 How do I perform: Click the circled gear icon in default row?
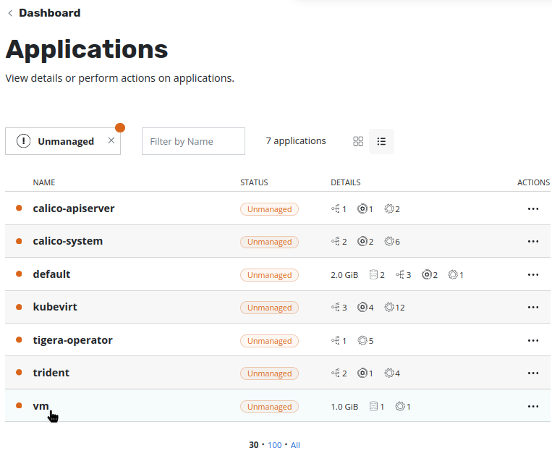(x=426, y=274)
